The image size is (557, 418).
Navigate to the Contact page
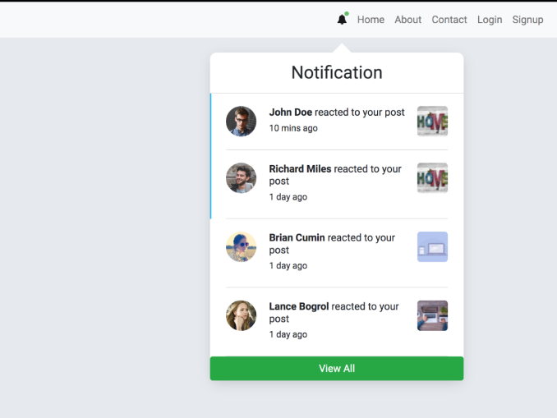[449, 20]
